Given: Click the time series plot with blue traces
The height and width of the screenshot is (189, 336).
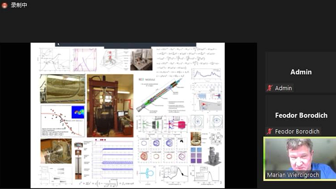Looking at the screenshot, I should pyautogui.click(x=112, y=160).
